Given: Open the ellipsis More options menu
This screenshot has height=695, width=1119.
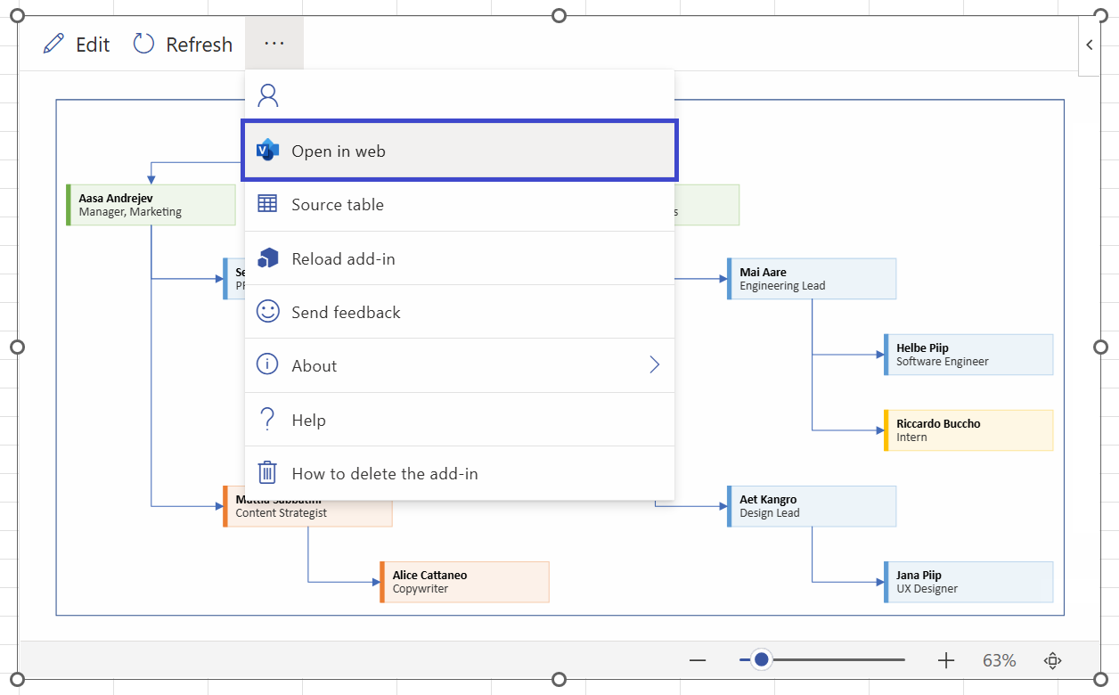Looking at the screenshot, I should click(274, 43).
